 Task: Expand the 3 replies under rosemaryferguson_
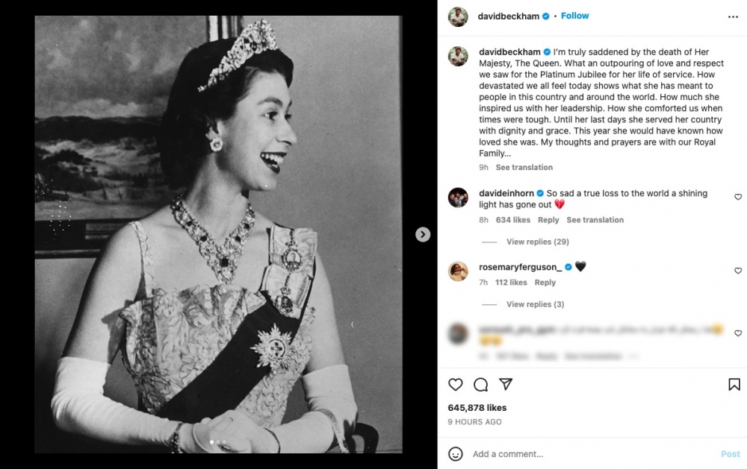tap(535, 304)
